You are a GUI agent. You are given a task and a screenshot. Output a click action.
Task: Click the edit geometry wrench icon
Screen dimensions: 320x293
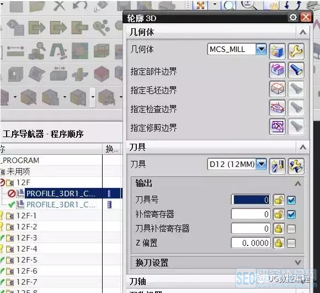pyautogui.click(x=296, y=51)
